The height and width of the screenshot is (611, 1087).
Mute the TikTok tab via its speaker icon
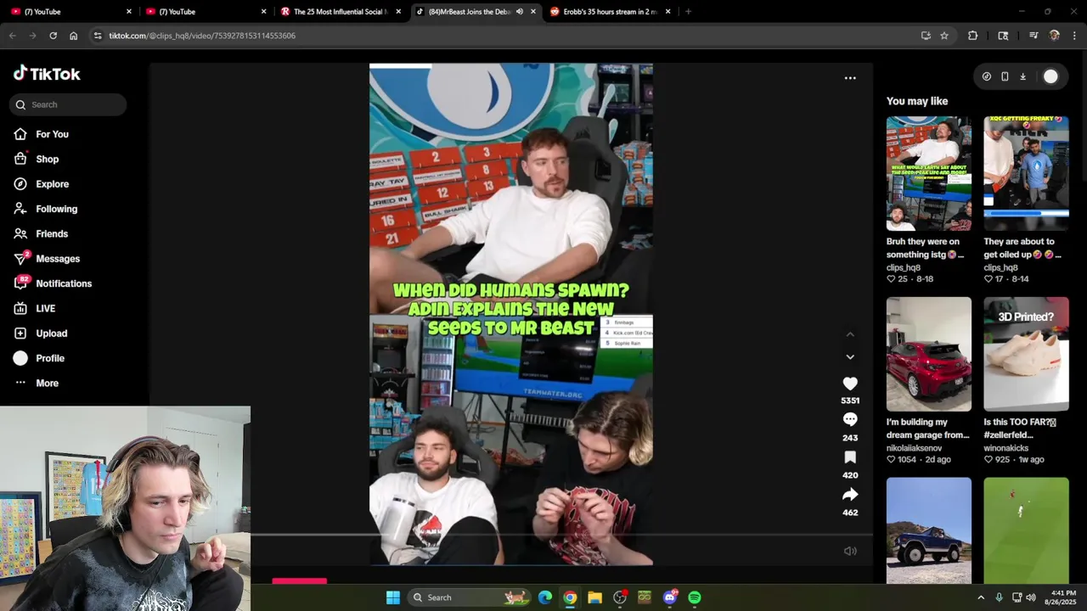click(x=519, y=12)
